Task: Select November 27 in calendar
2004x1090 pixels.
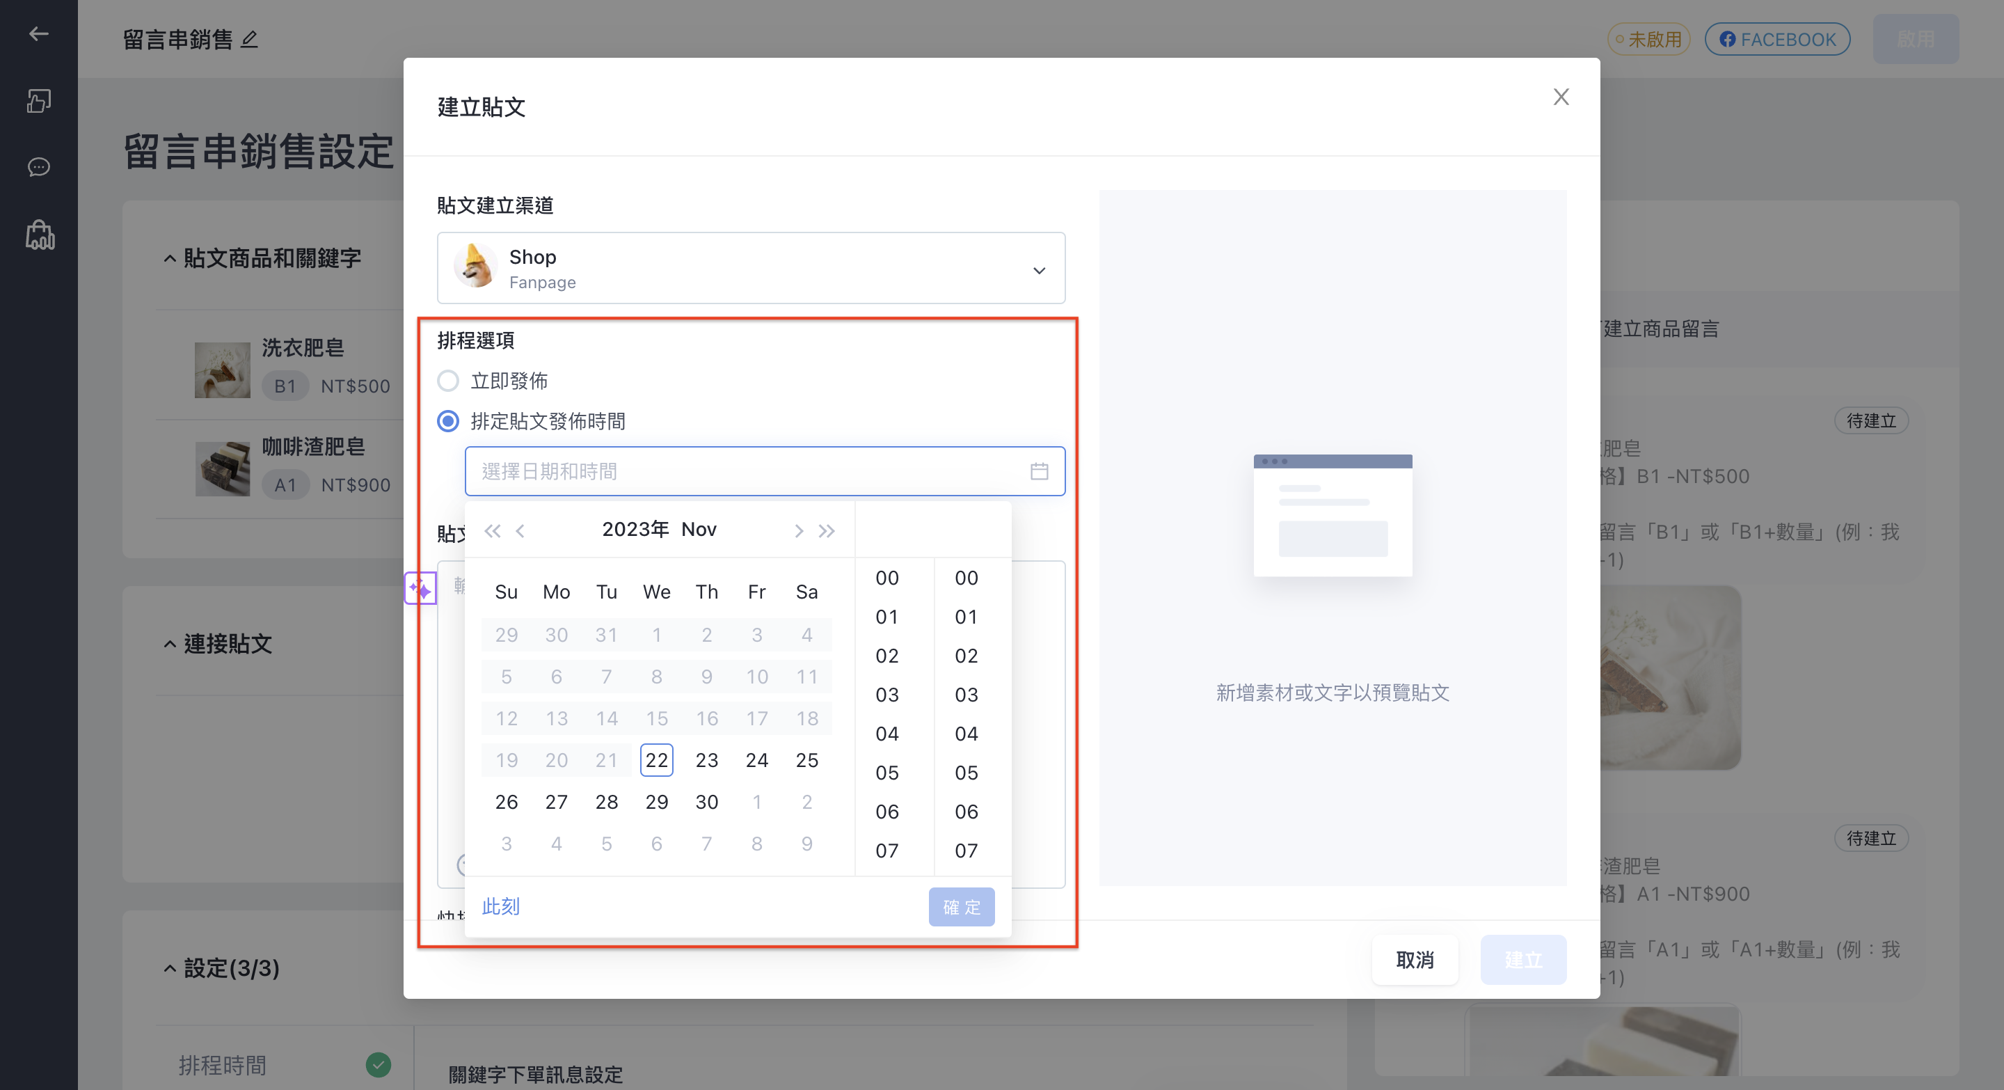Action: point(556,802)
